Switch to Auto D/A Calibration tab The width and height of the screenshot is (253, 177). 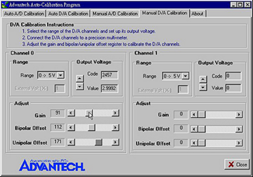pyautogui.click(x=68, y=13)
